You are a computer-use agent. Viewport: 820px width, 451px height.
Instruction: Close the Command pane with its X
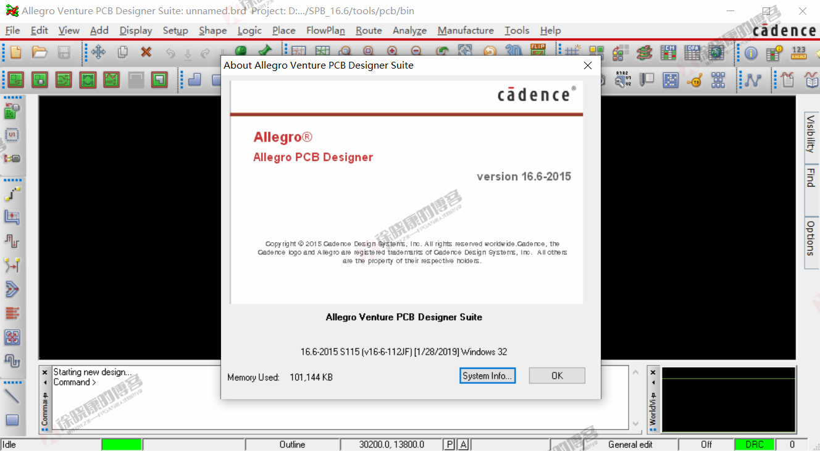[x=44, y=373]
